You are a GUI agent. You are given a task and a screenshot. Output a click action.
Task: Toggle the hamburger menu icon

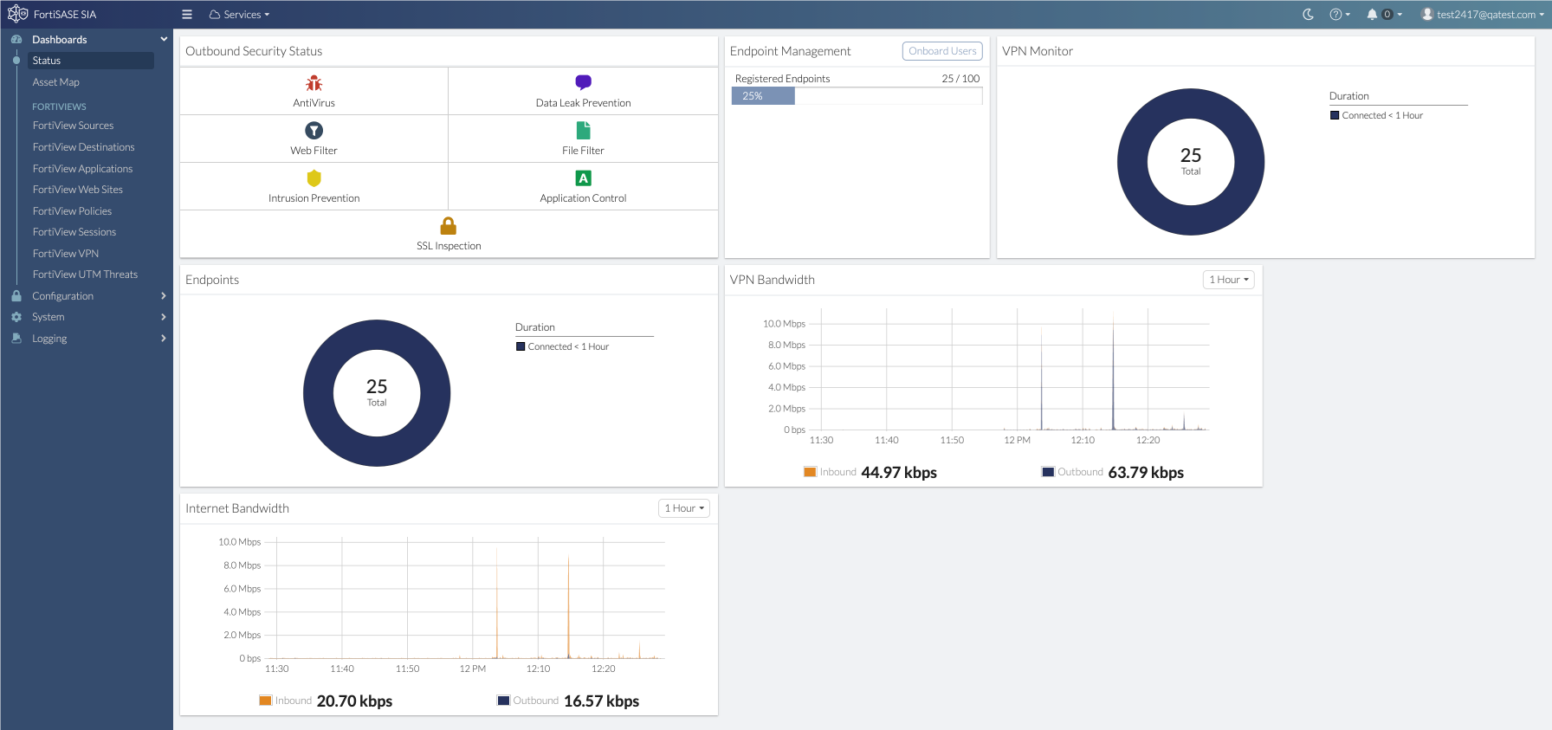pyautogui.click(x=187, y=15)
